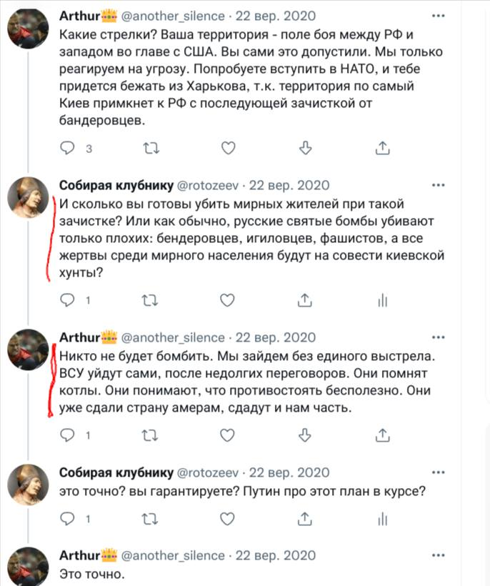Share Arthur's first tweet about бандеровцев
Image resolution: width=490 pixels, height=586 pixels.
point(382,148)
